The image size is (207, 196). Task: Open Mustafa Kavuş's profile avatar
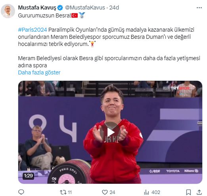click(8, 11)
